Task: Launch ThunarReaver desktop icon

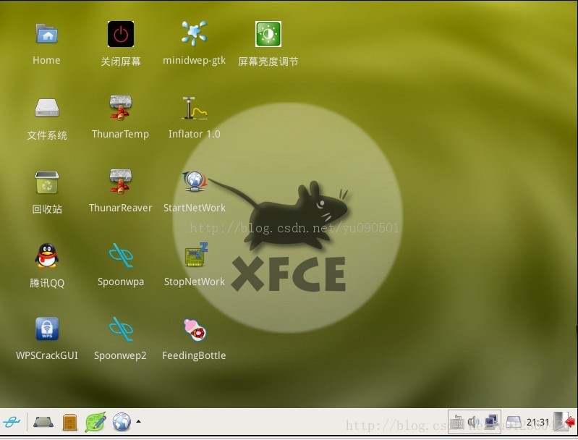Action: click(121, 182)
